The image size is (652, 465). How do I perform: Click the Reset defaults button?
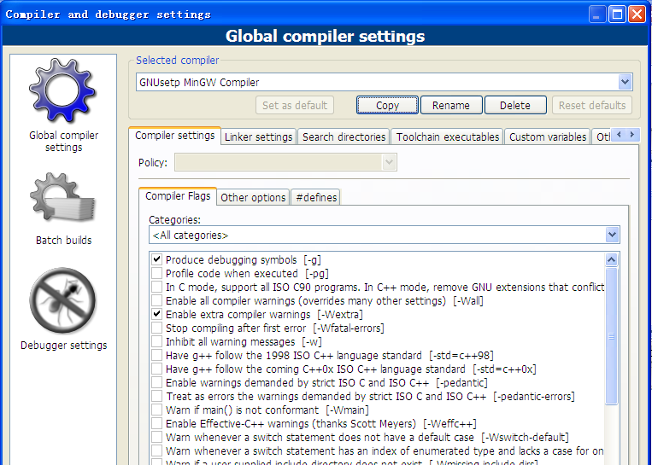(592, 106)
